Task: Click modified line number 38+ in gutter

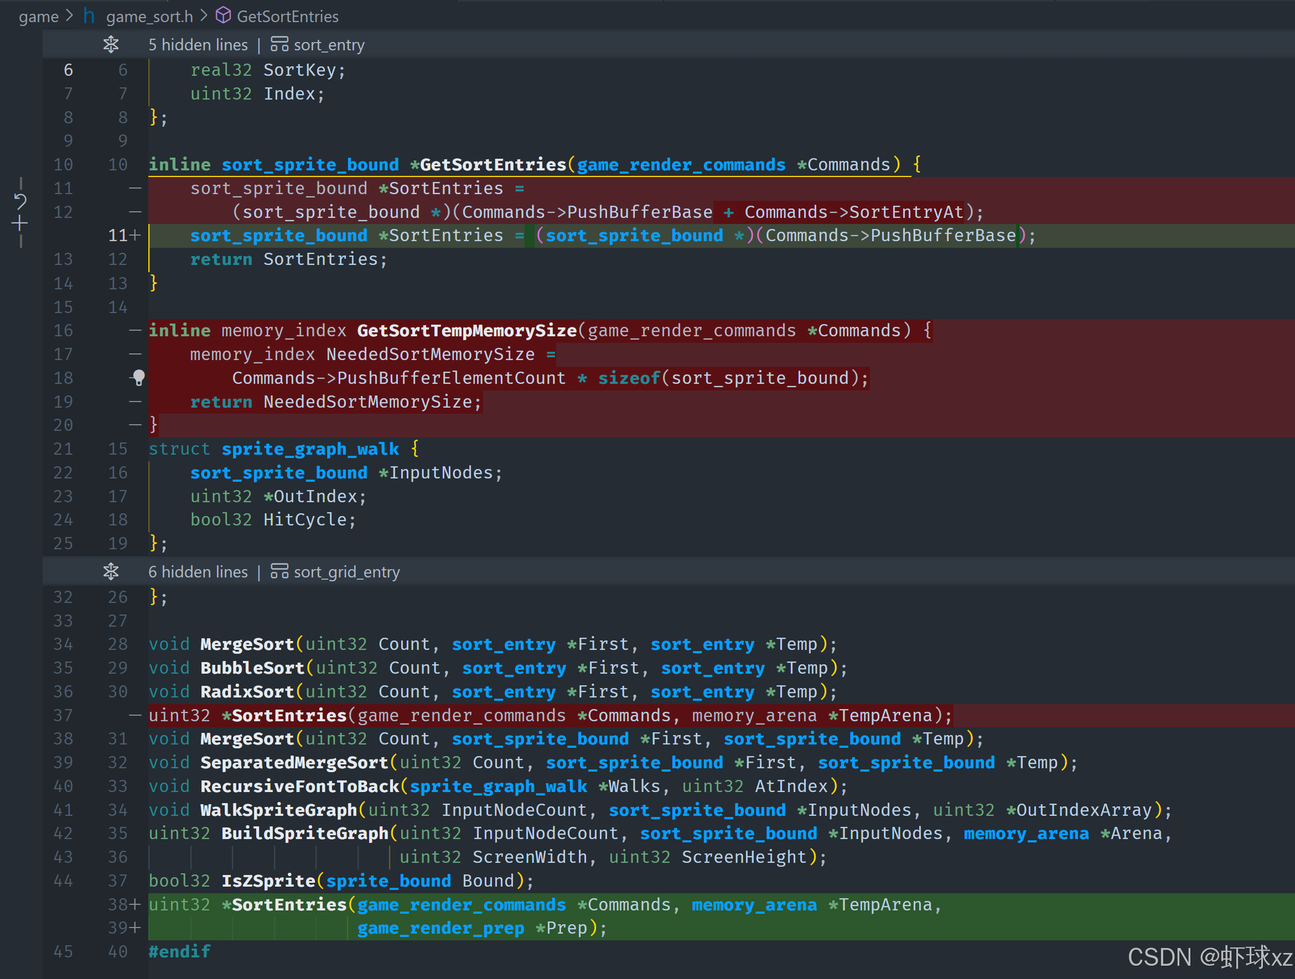Action: click(x=123, y=905)
